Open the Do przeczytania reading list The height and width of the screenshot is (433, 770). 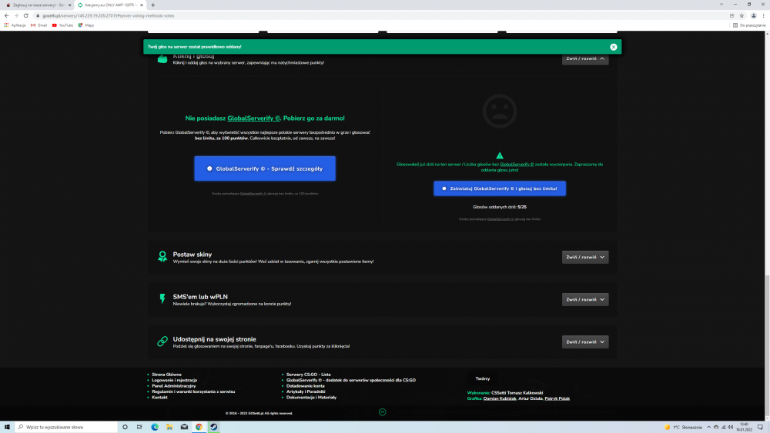click(x=749, y=25)
